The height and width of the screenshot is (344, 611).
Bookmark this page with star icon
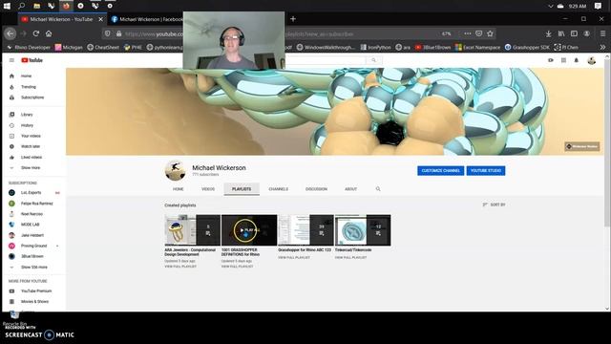pyautogui.click(x=490, y=33)
